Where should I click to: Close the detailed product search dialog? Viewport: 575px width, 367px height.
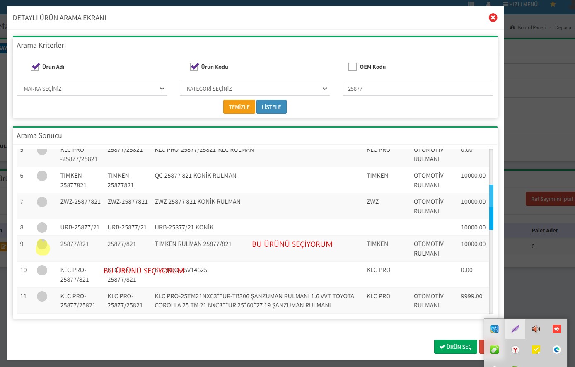point(493,18)
